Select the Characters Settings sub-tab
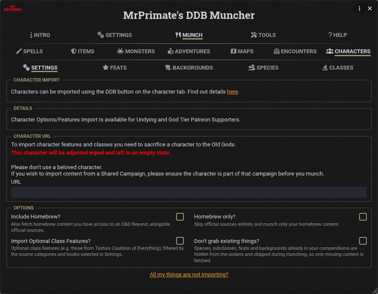378x294 pixels. 40,68
